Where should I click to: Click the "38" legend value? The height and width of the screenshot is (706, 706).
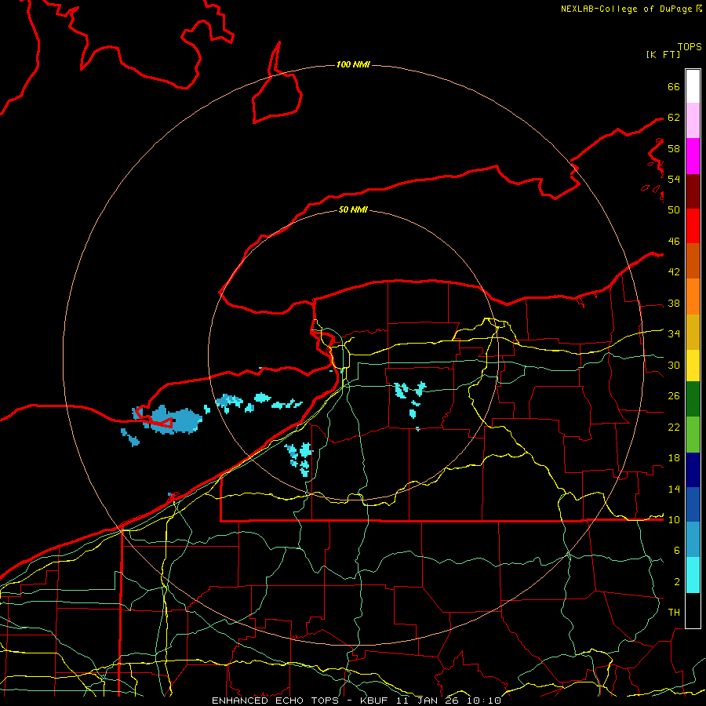[x=674, y=303]
